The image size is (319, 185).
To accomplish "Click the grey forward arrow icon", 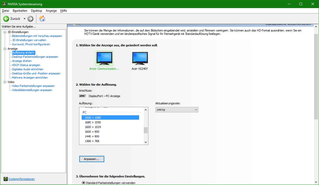I will coord(30,19).
